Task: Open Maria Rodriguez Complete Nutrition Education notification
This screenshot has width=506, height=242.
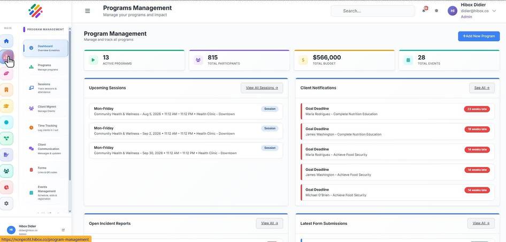Action: point(397,111)
